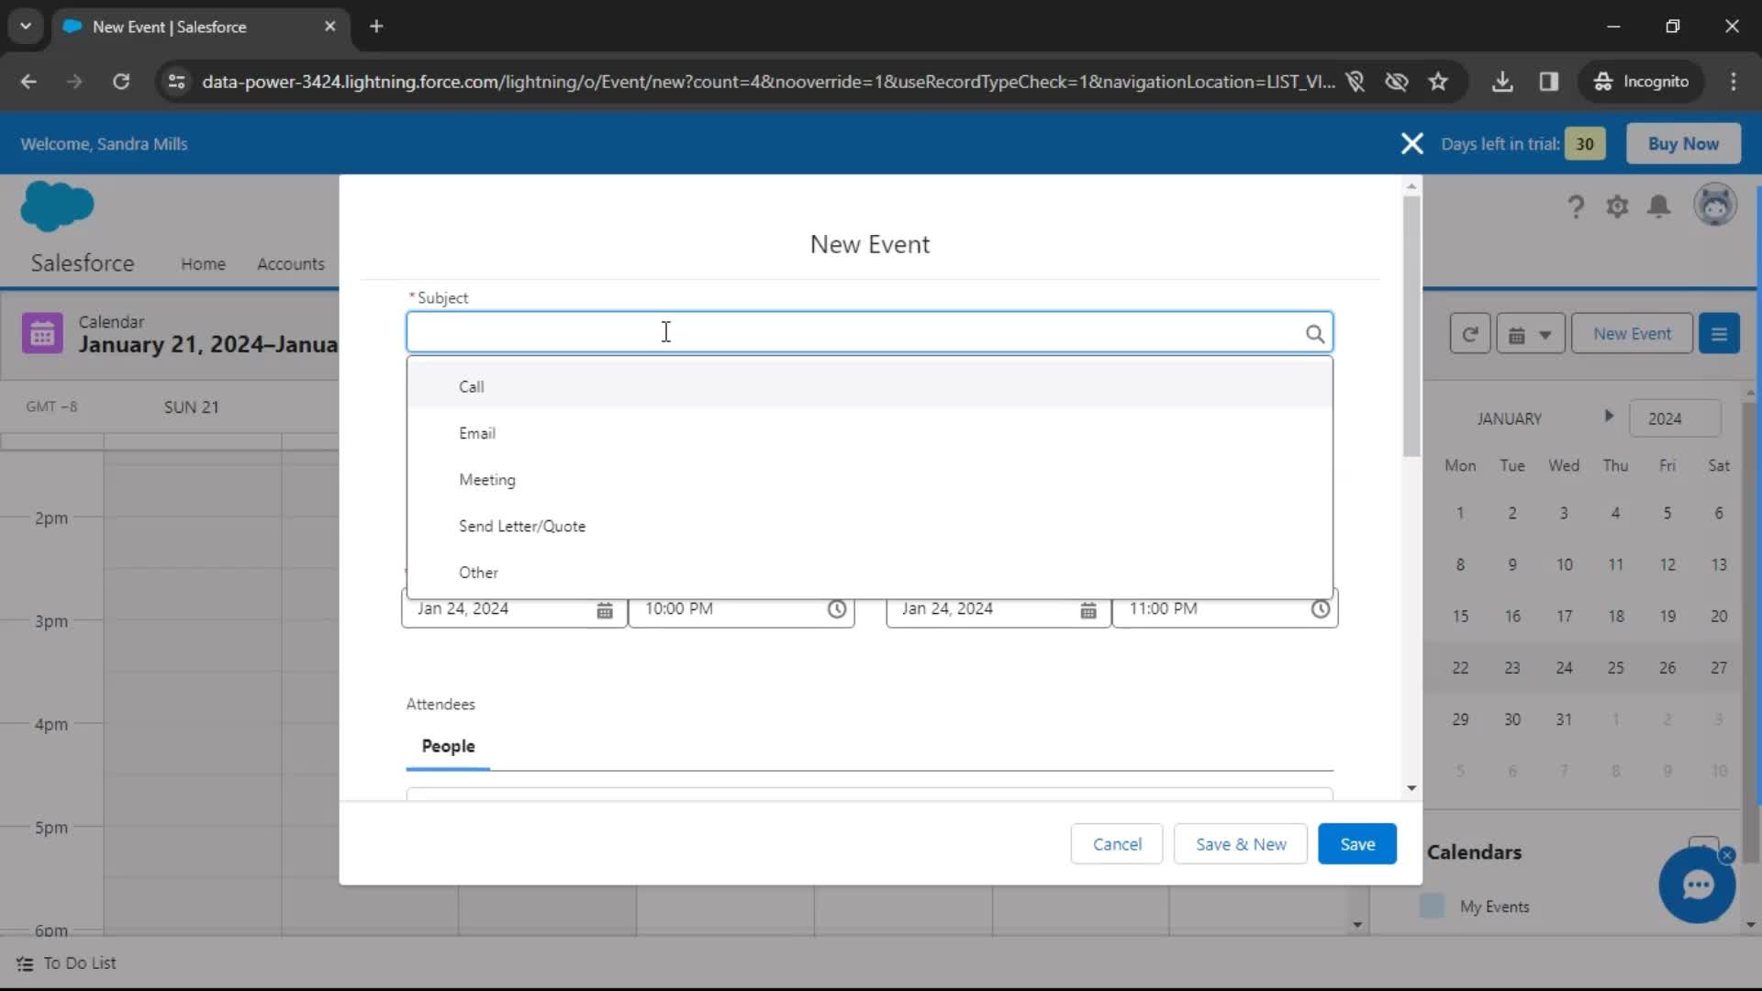Click New Event in calendar header
The image size is (1762, 991).
tap(1632, 334)
